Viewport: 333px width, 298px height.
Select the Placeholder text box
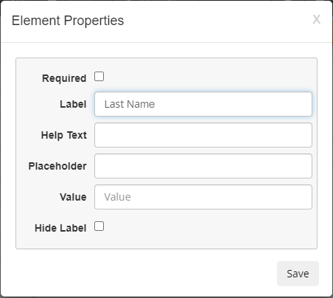(x=203, y=166)
